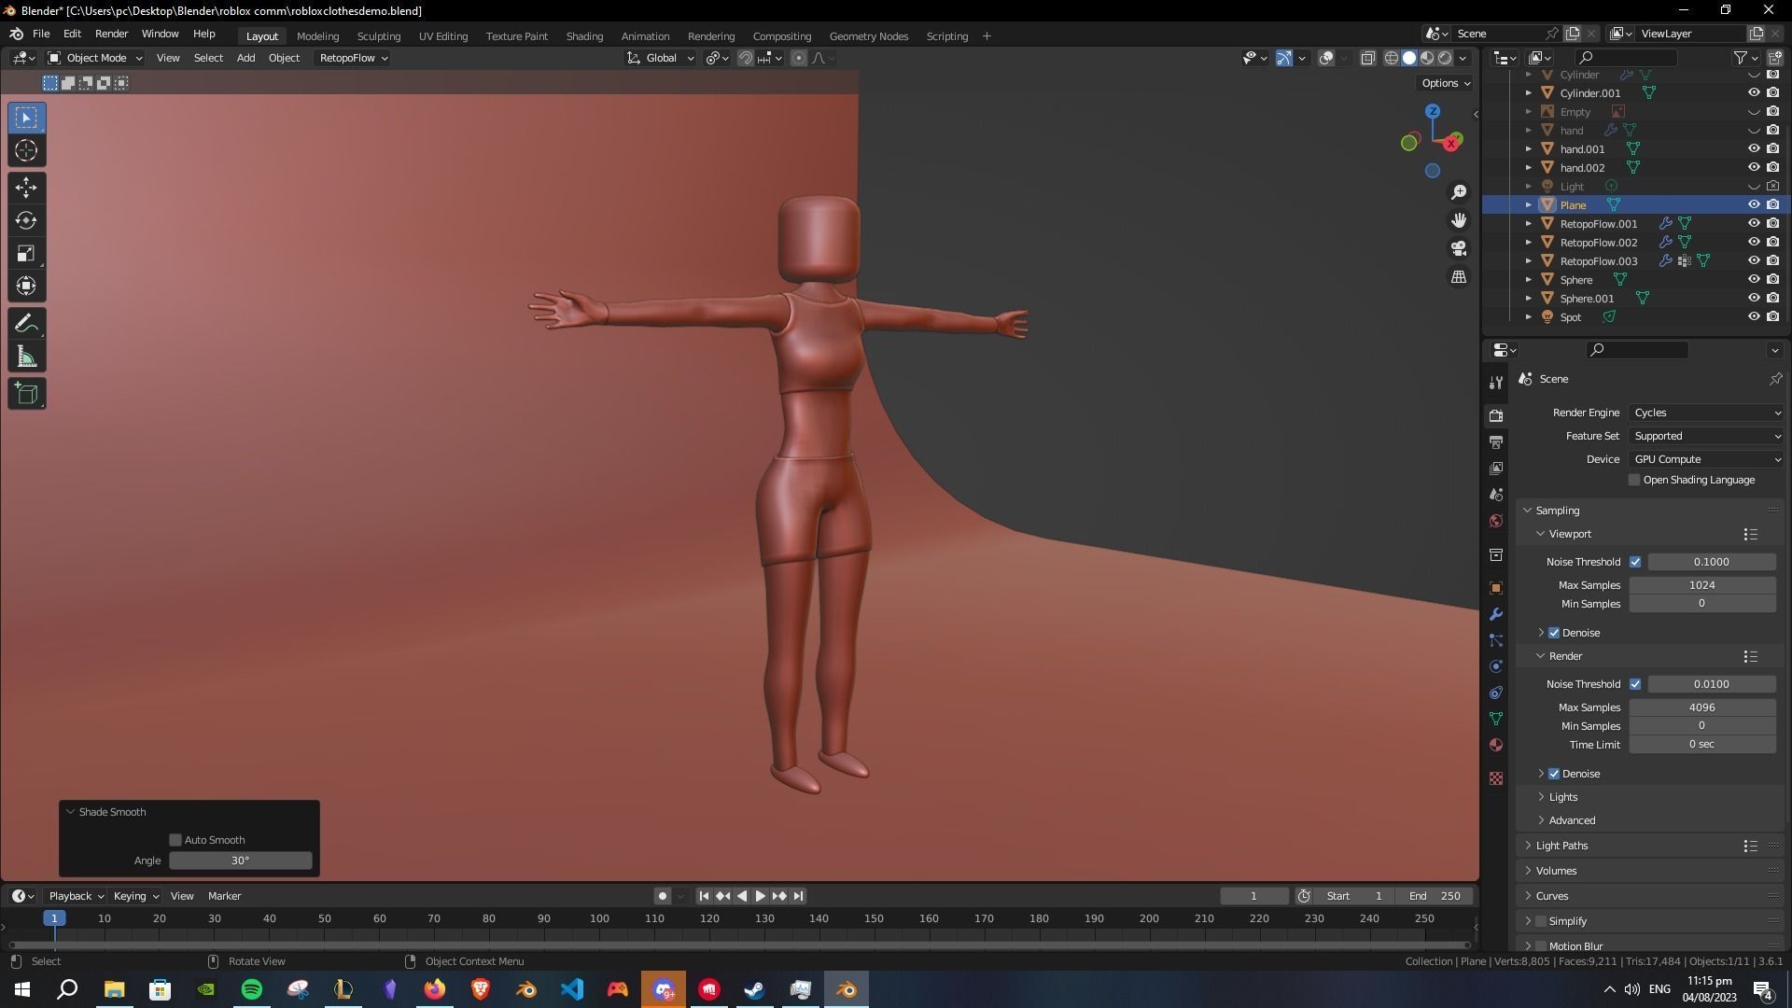The height and width of the screenshot is (1008, 1792).
Task: Jump to the last frame
Action: click(x=798, y=896)
